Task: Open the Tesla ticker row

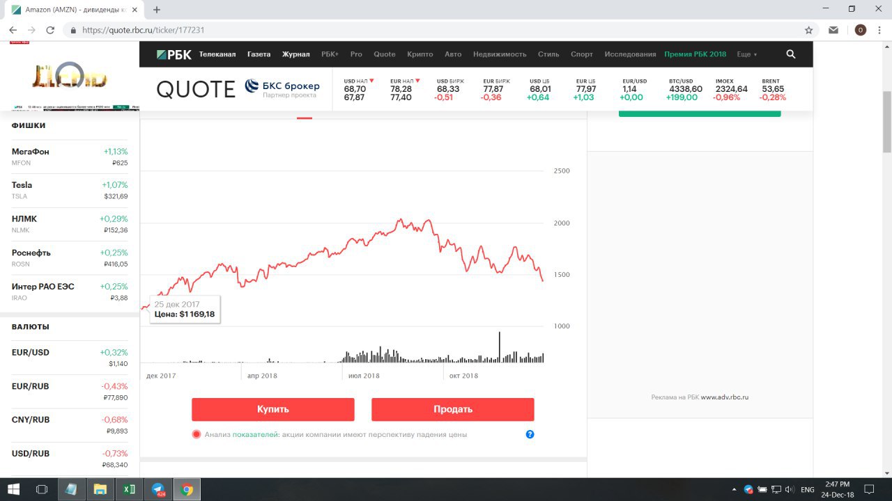Action: coord(70,191)
